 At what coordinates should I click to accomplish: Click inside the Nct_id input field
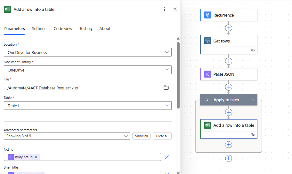[82, 157]
